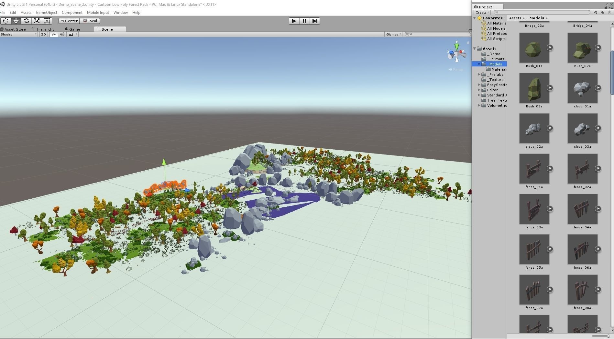This screenshot has width=614, height=339.
Task: Start Play mode
Action: click(x=294, y=21)
